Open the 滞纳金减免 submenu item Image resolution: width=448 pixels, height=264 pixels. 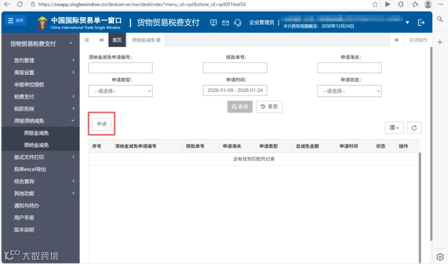tap(36, 145)
